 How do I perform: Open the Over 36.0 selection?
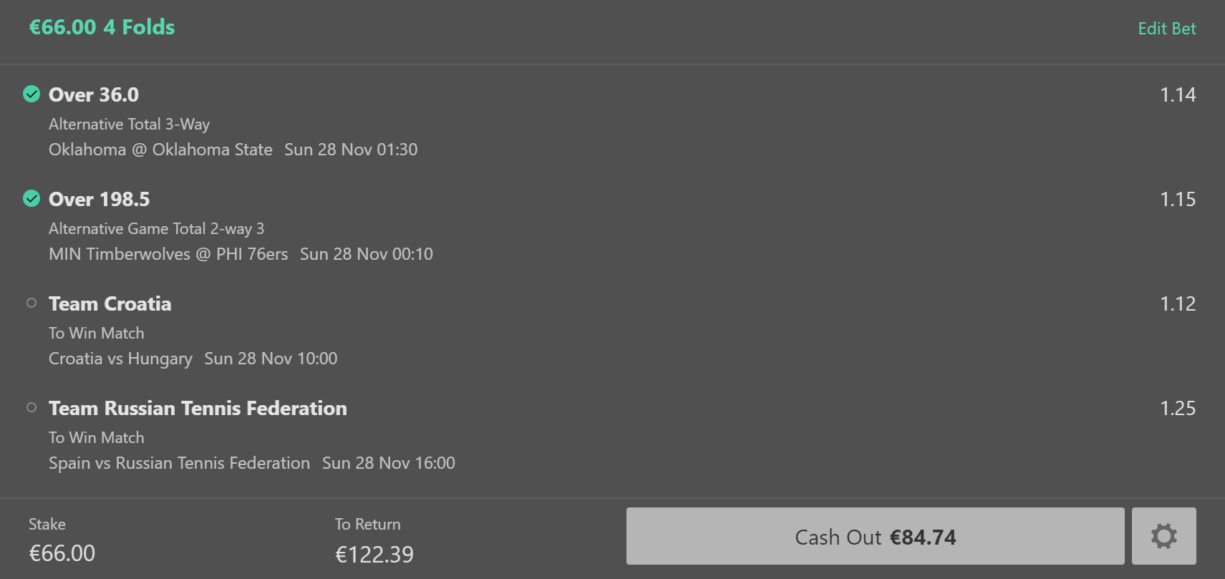coord(94,94)
